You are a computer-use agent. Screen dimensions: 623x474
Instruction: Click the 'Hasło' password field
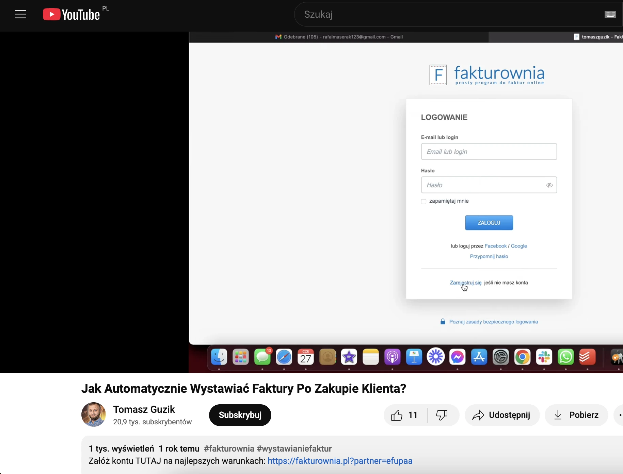[489, 185]
